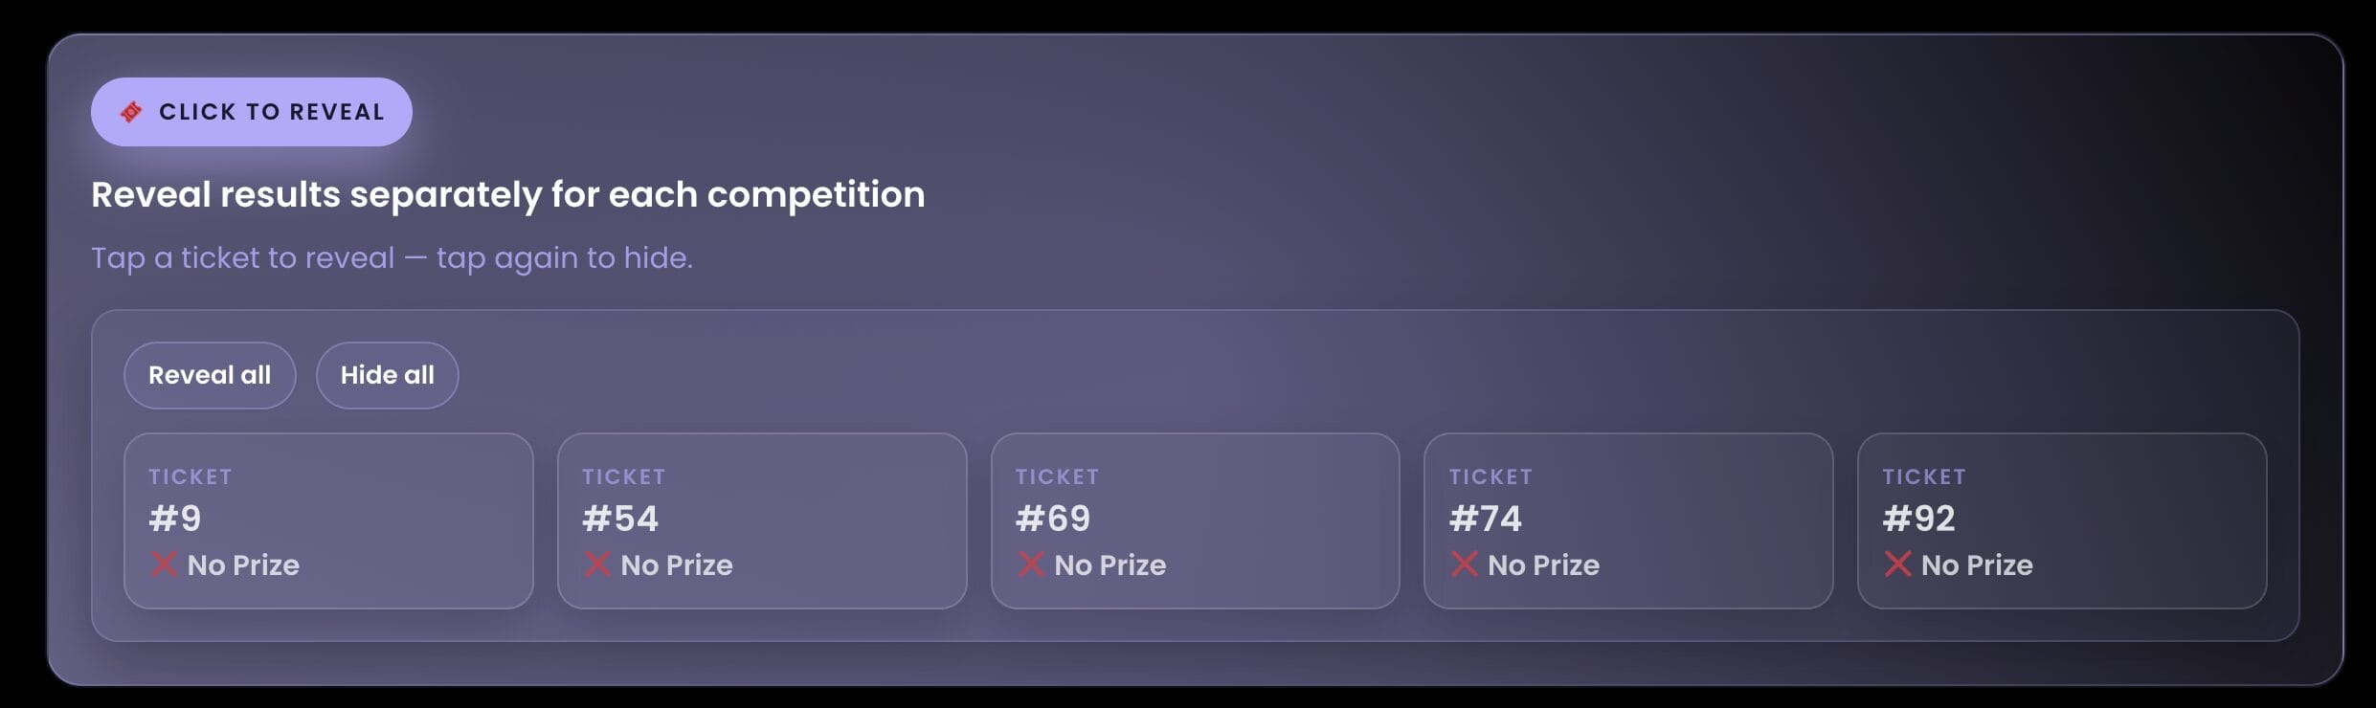Click the red X icon on ticket #74
This screenshot has height=708, width=2376.
1465,564
